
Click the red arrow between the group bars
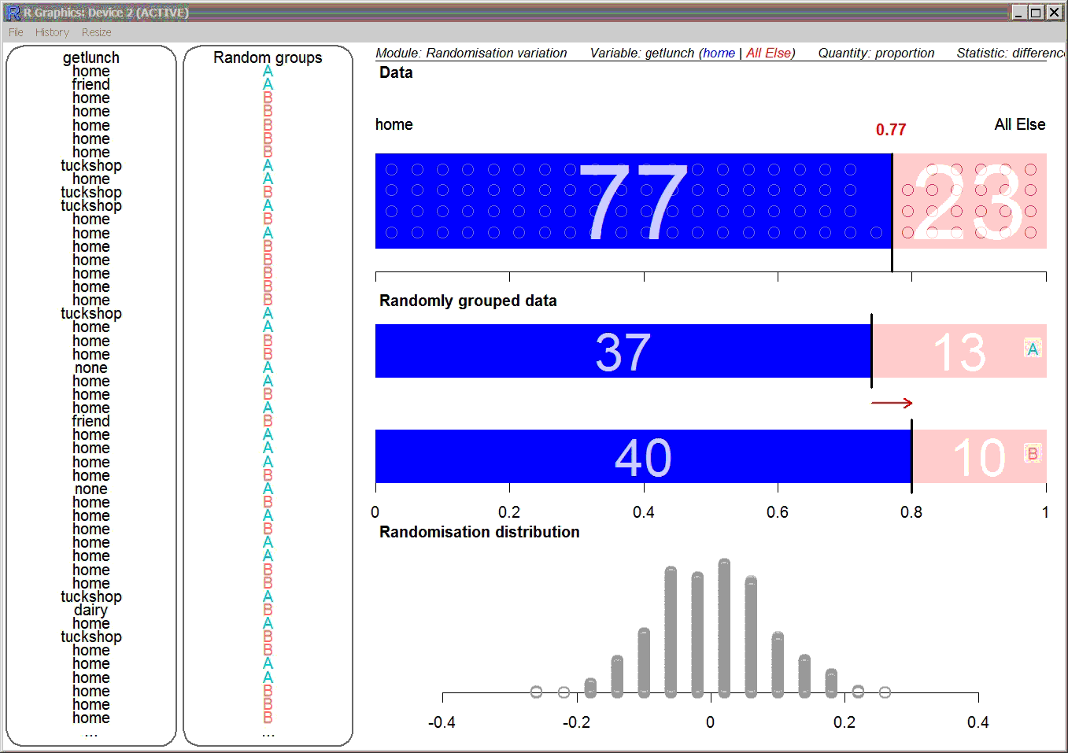tap(891, 403)
